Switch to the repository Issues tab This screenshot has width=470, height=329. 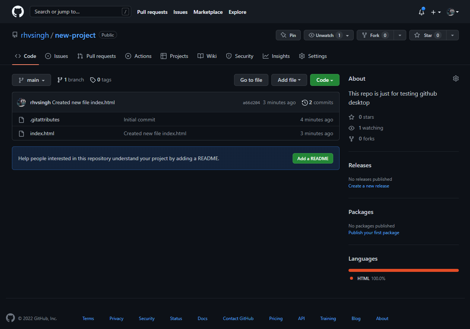(56, 56)
